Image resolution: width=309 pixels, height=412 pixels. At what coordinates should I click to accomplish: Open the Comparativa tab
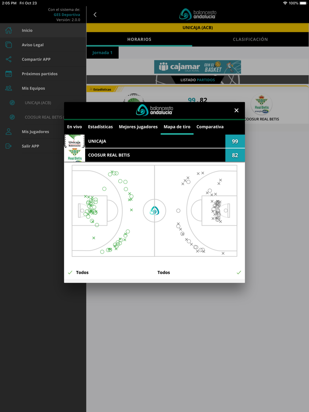point(210,127)
